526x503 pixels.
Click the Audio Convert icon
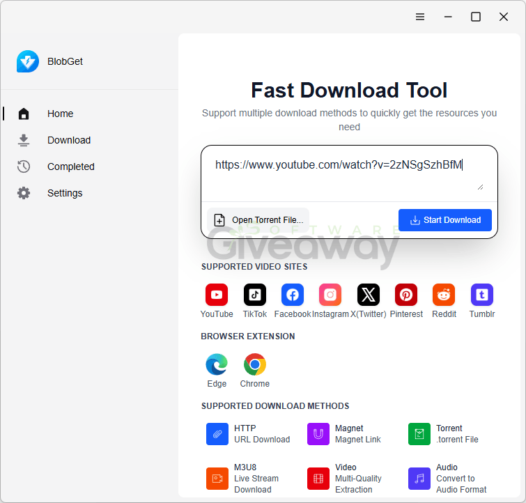419,479
